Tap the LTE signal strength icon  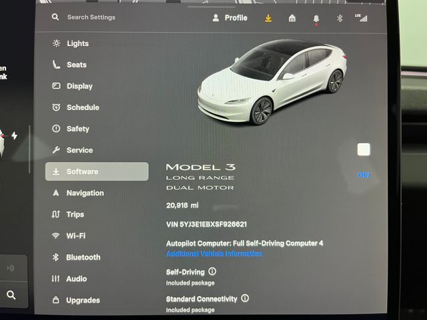[x=361, y=18]
